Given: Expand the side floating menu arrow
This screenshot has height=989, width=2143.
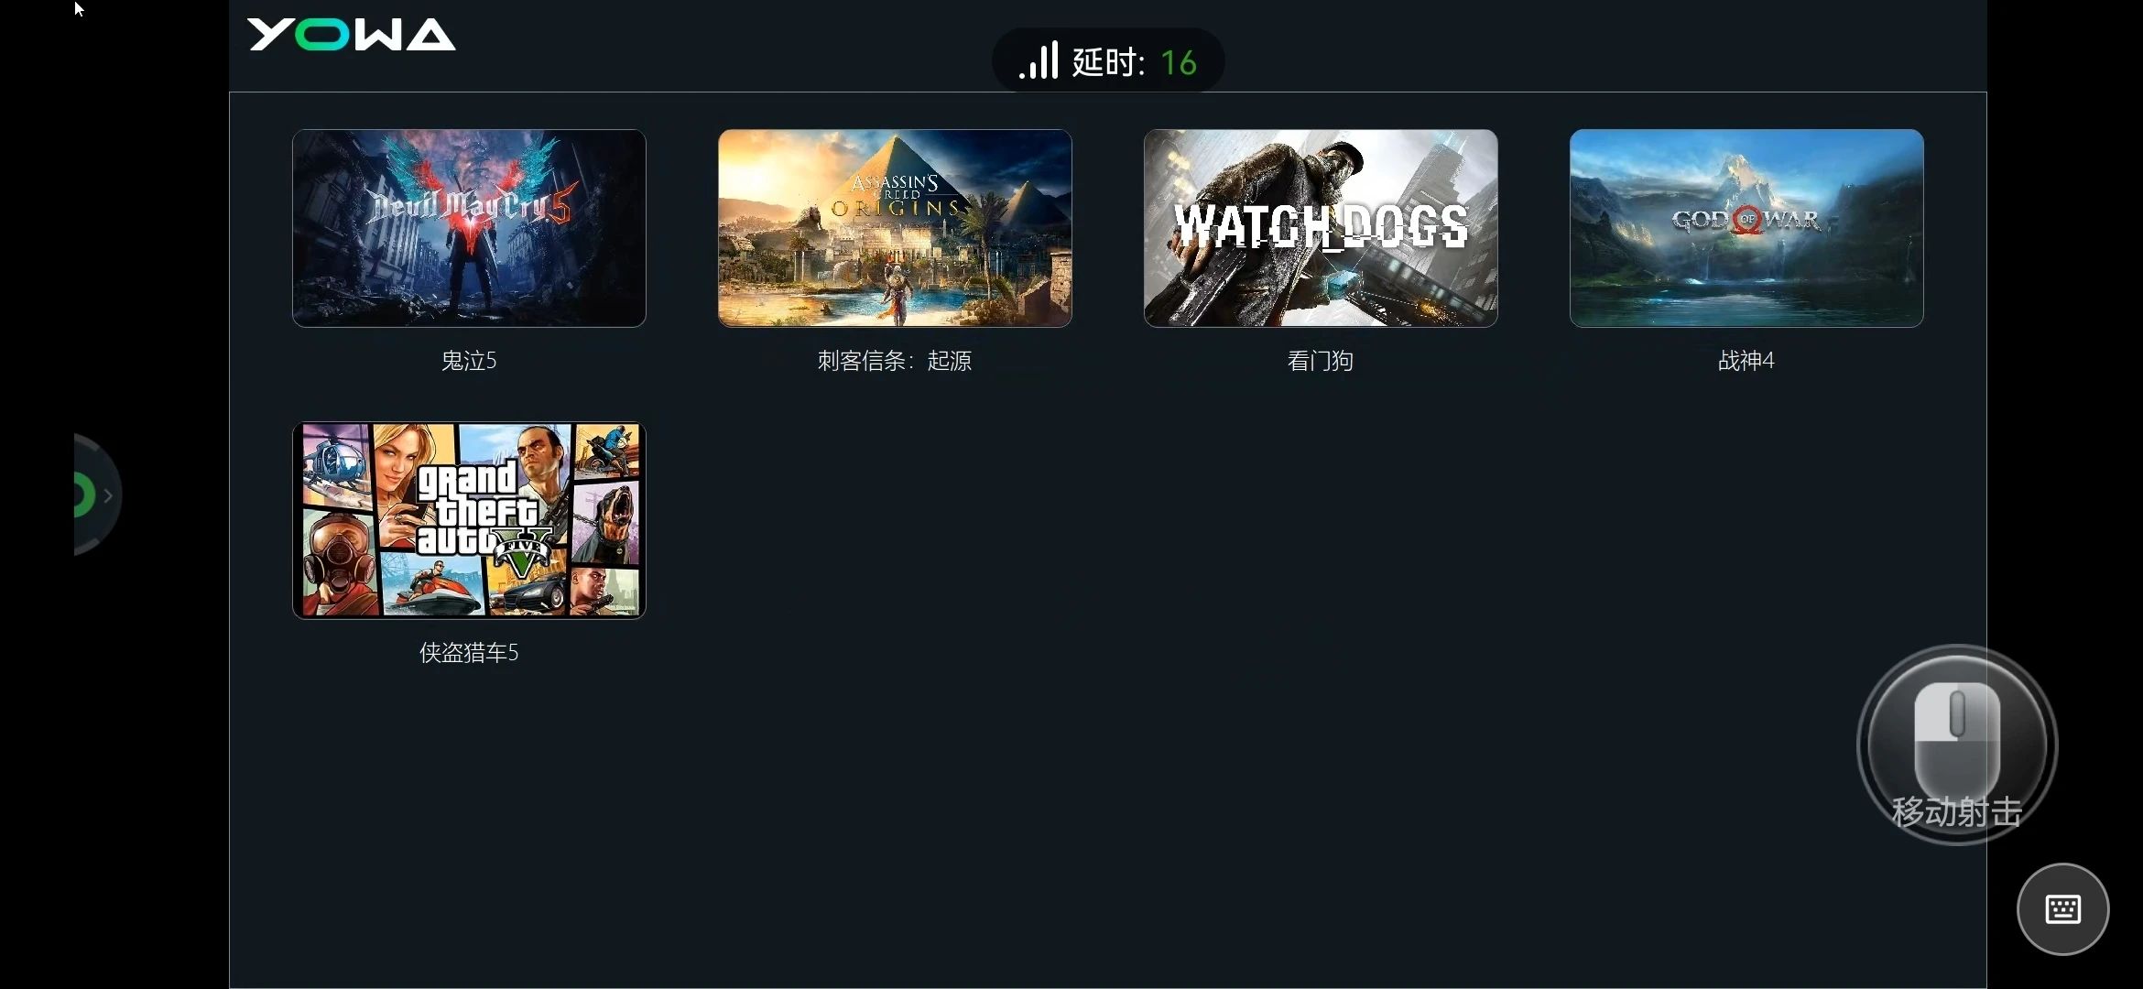Looking at the screenshot, I should point(108,495).
